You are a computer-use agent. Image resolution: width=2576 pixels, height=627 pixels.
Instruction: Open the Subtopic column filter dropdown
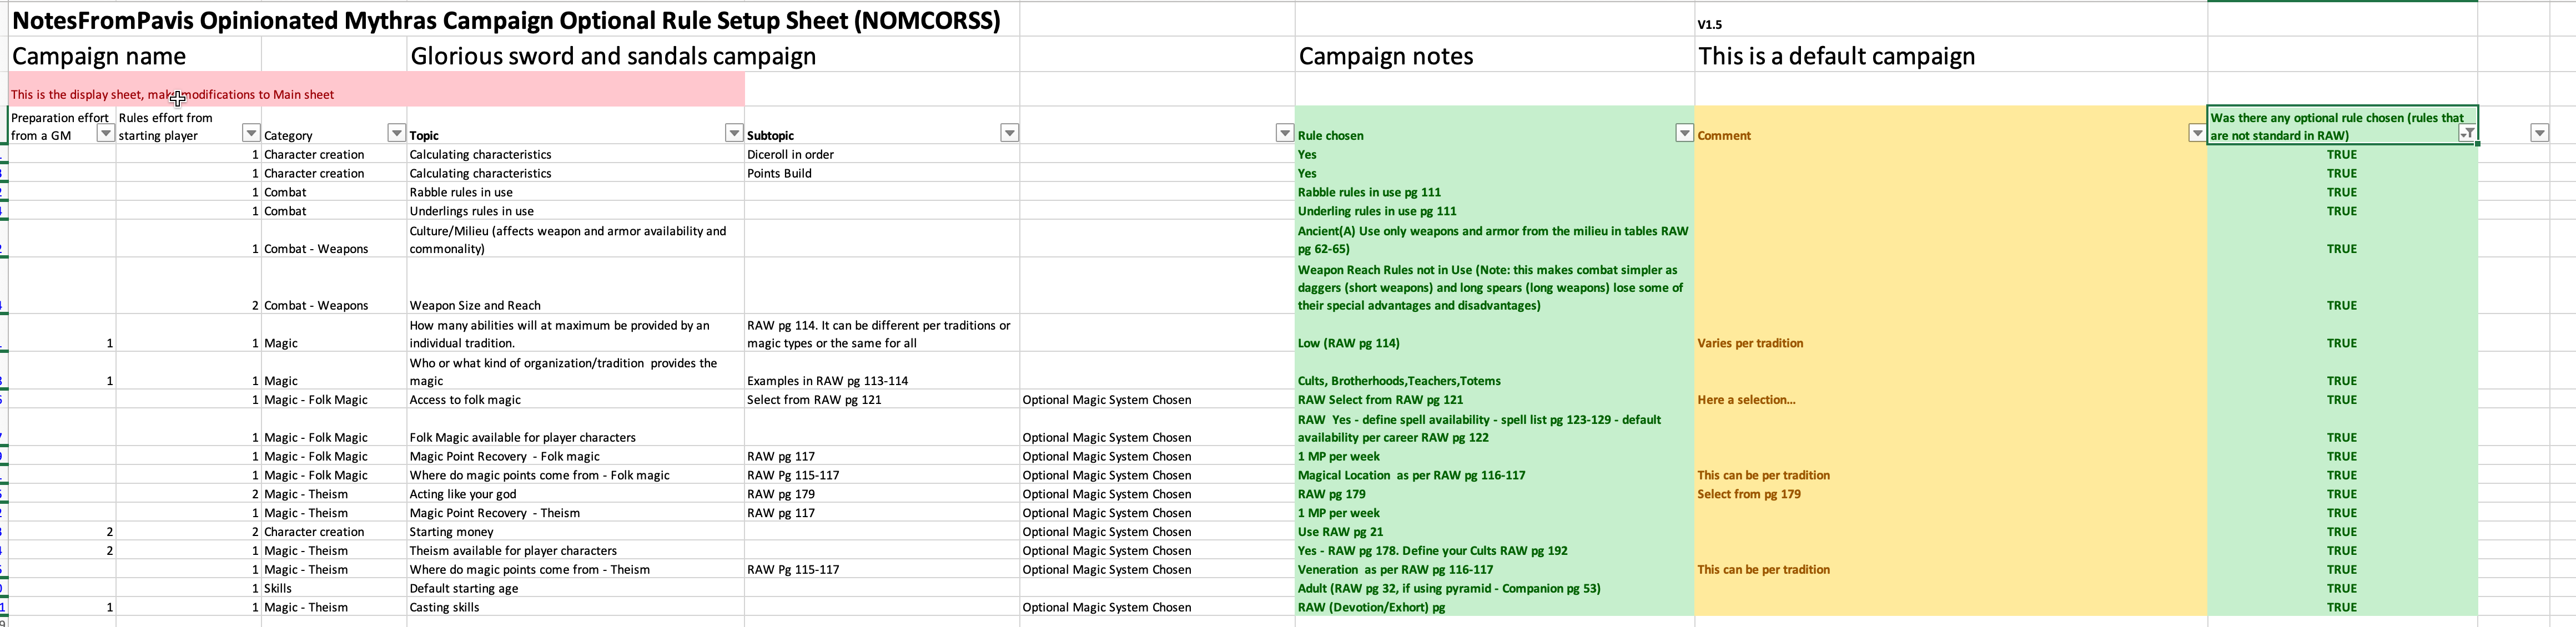click(x=1009, y=134)
